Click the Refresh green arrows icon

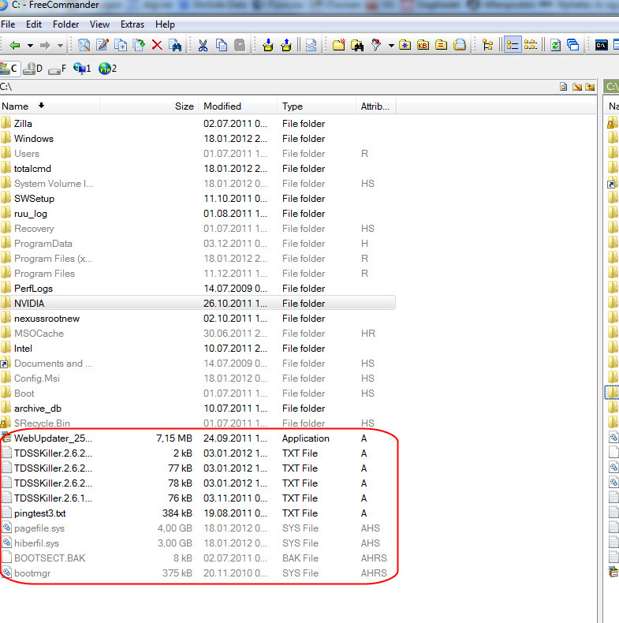(555, 45)
